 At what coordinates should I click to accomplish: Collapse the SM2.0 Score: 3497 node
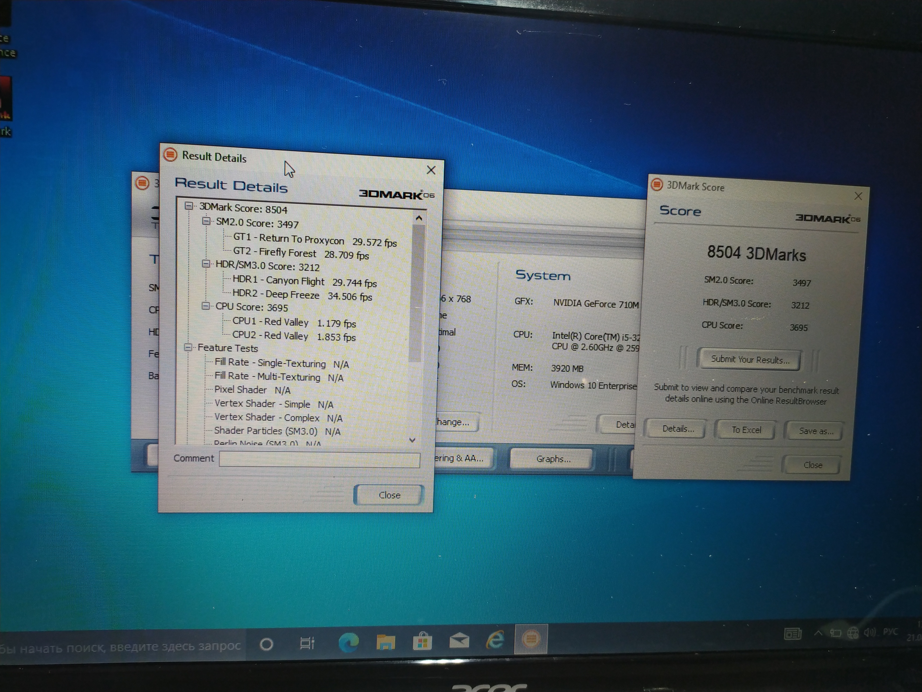click(206, 221)
